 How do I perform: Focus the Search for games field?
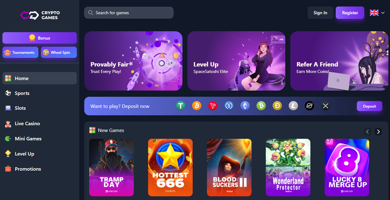(x=129, y=13)
